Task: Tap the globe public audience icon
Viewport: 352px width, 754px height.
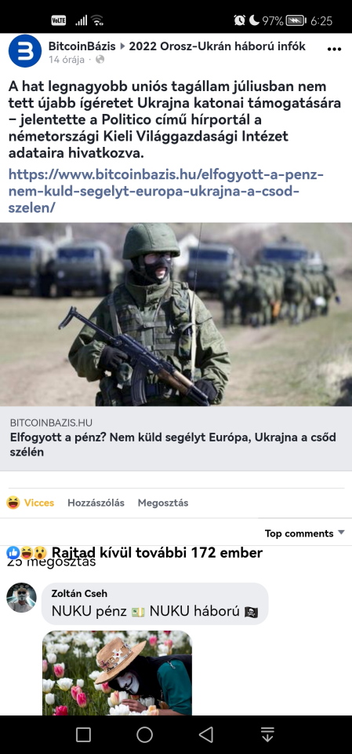Action: click(x=100, y=60)
